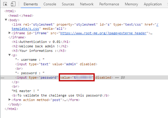
Task: Select the link rel stylesheet line
Action: click(x=85, y=27)
